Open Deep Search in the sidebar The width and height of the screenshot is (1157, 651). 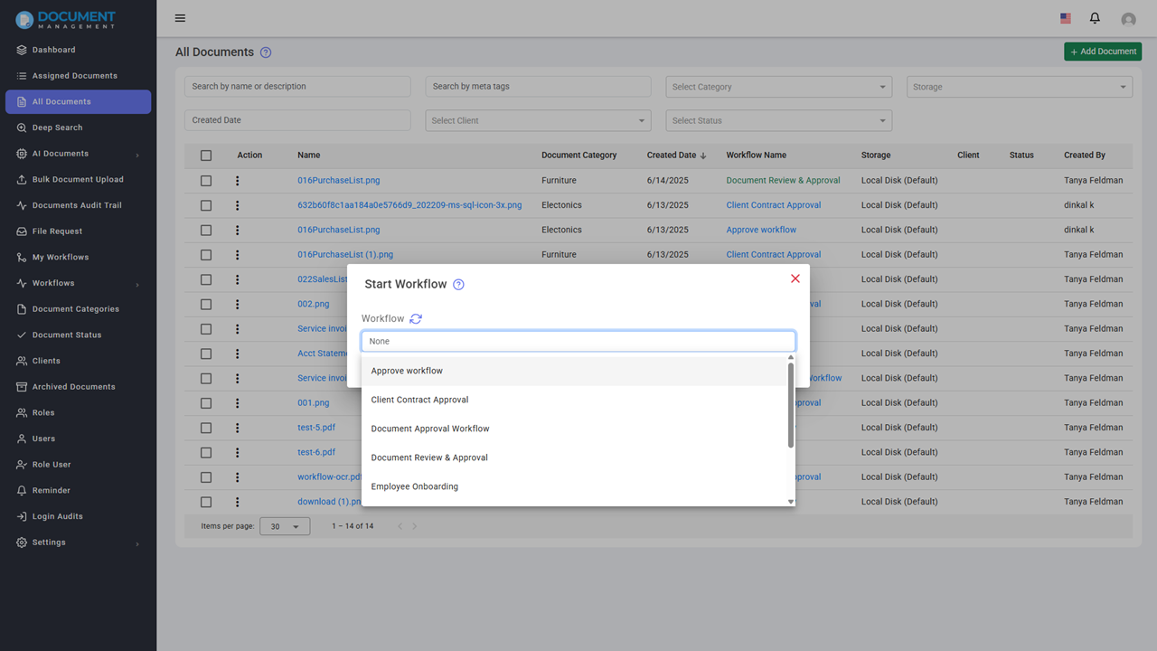click(57, 127)
